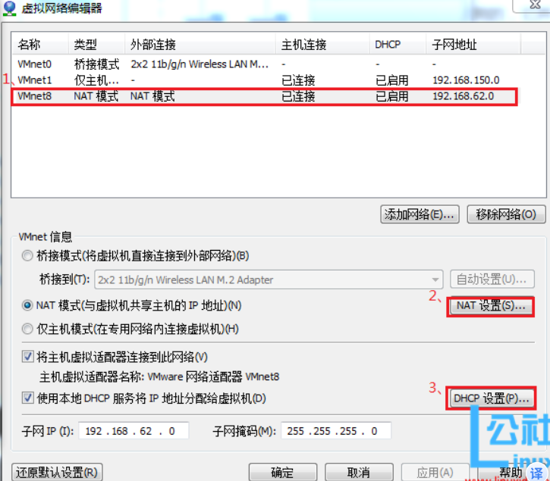
Task: Select 仅主机模式 radio button
Action: (x=27, y=329)
